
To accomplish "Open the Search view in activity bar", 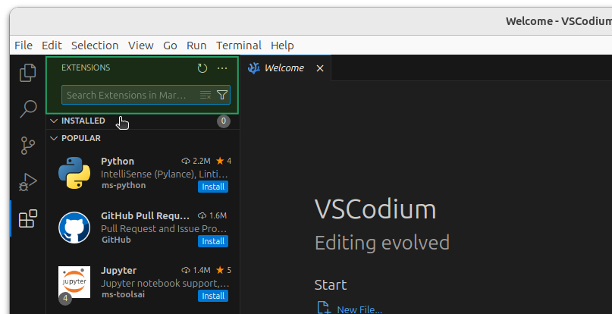I will coord(28,109).
